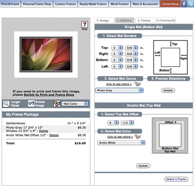
Task: Open the Twitter icon in navigation bar
Action: click(x=190, y=4)
